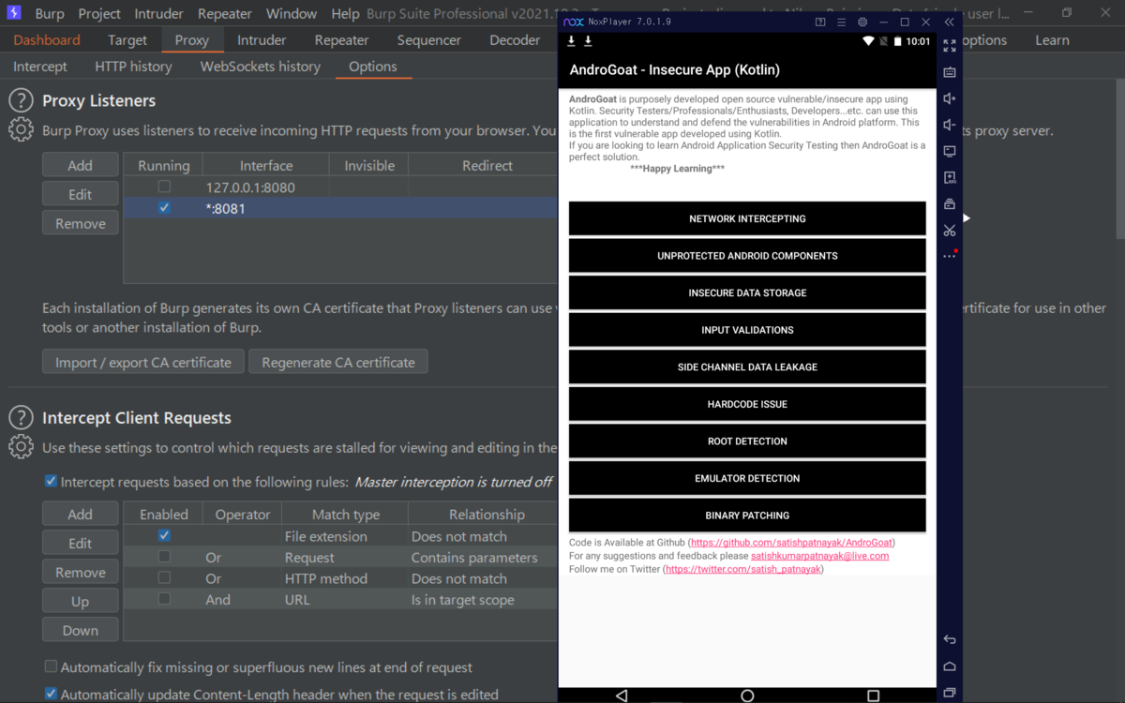Open the WebSockets history sub-tab
This screenshot has width=1125, height=703.
pos(261,67)
